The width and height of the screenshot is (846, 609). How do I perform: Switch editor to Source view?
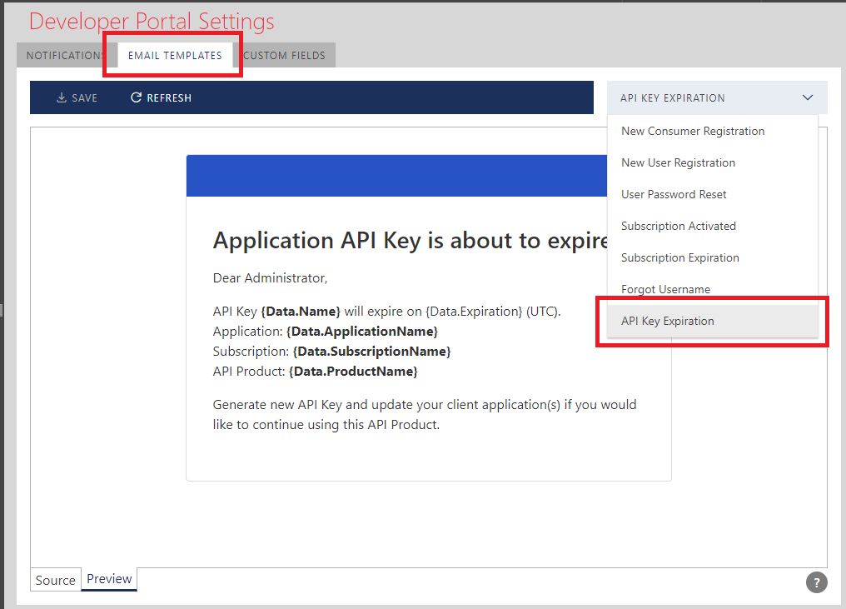56,580
